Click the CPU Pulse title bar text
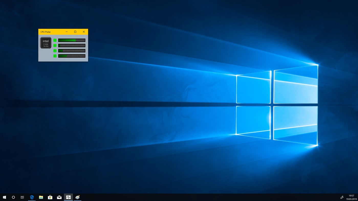Image resolution: width=358 pixels, height=201 pixels. tap(46, 32)
